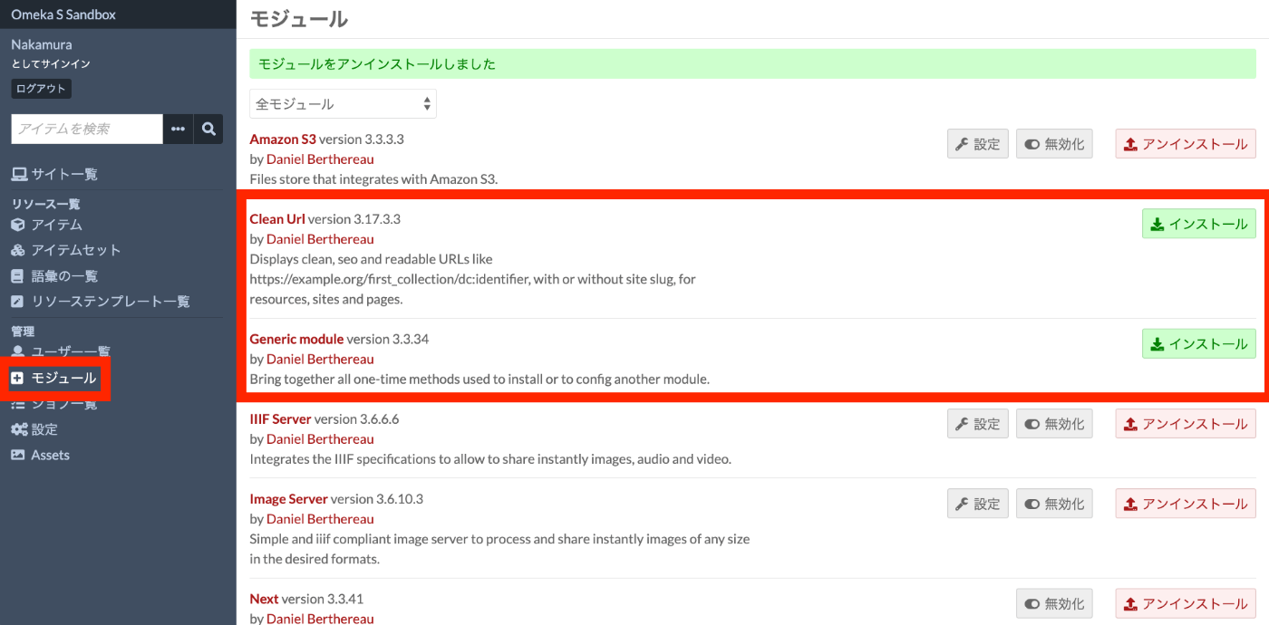Click Daniel Berthereau link under Amazon S3

pyautogui.click(x=320, y=159)
